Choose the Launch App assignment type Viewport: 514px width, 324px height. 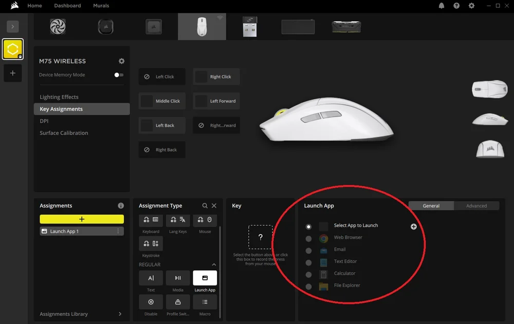point(205,278)
